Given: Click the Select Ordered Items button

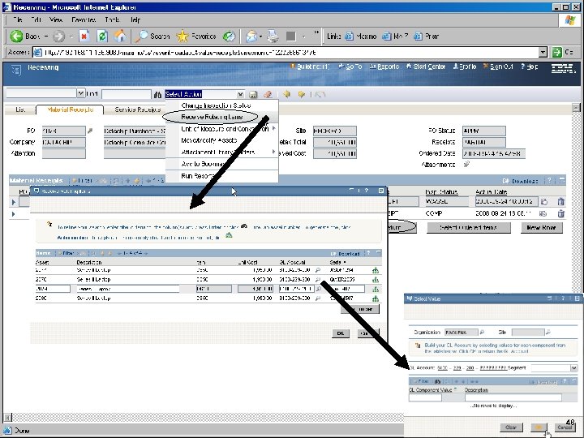Looking at the screenshot, I should click(x=468, y=227).
